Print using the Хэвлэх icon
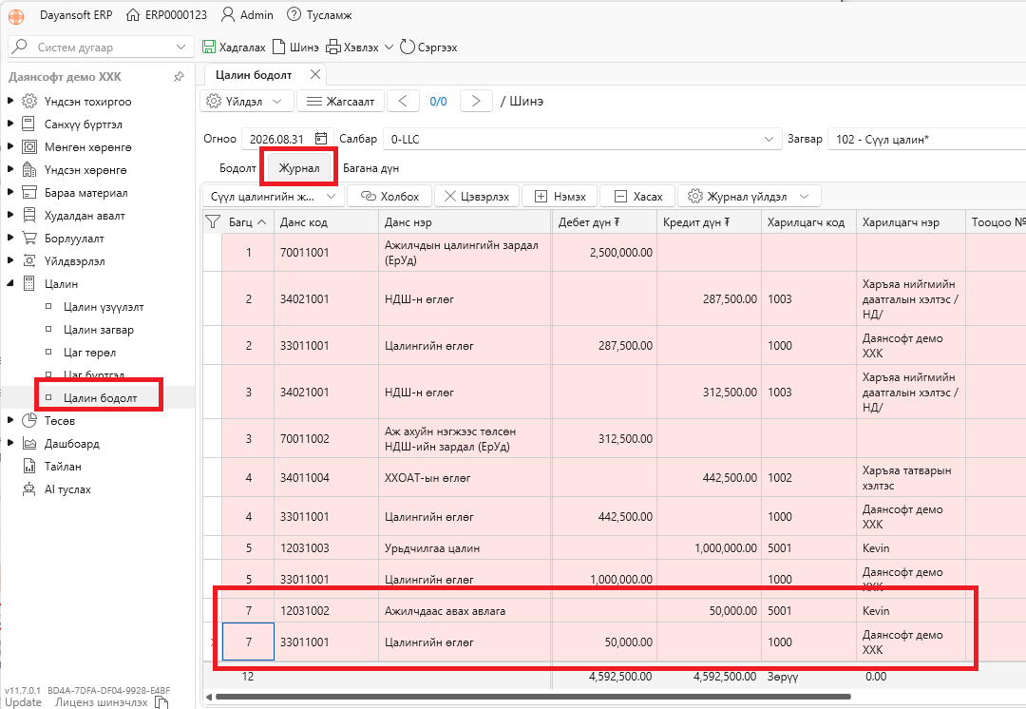Screen dimensions: 1026x709 333,48
